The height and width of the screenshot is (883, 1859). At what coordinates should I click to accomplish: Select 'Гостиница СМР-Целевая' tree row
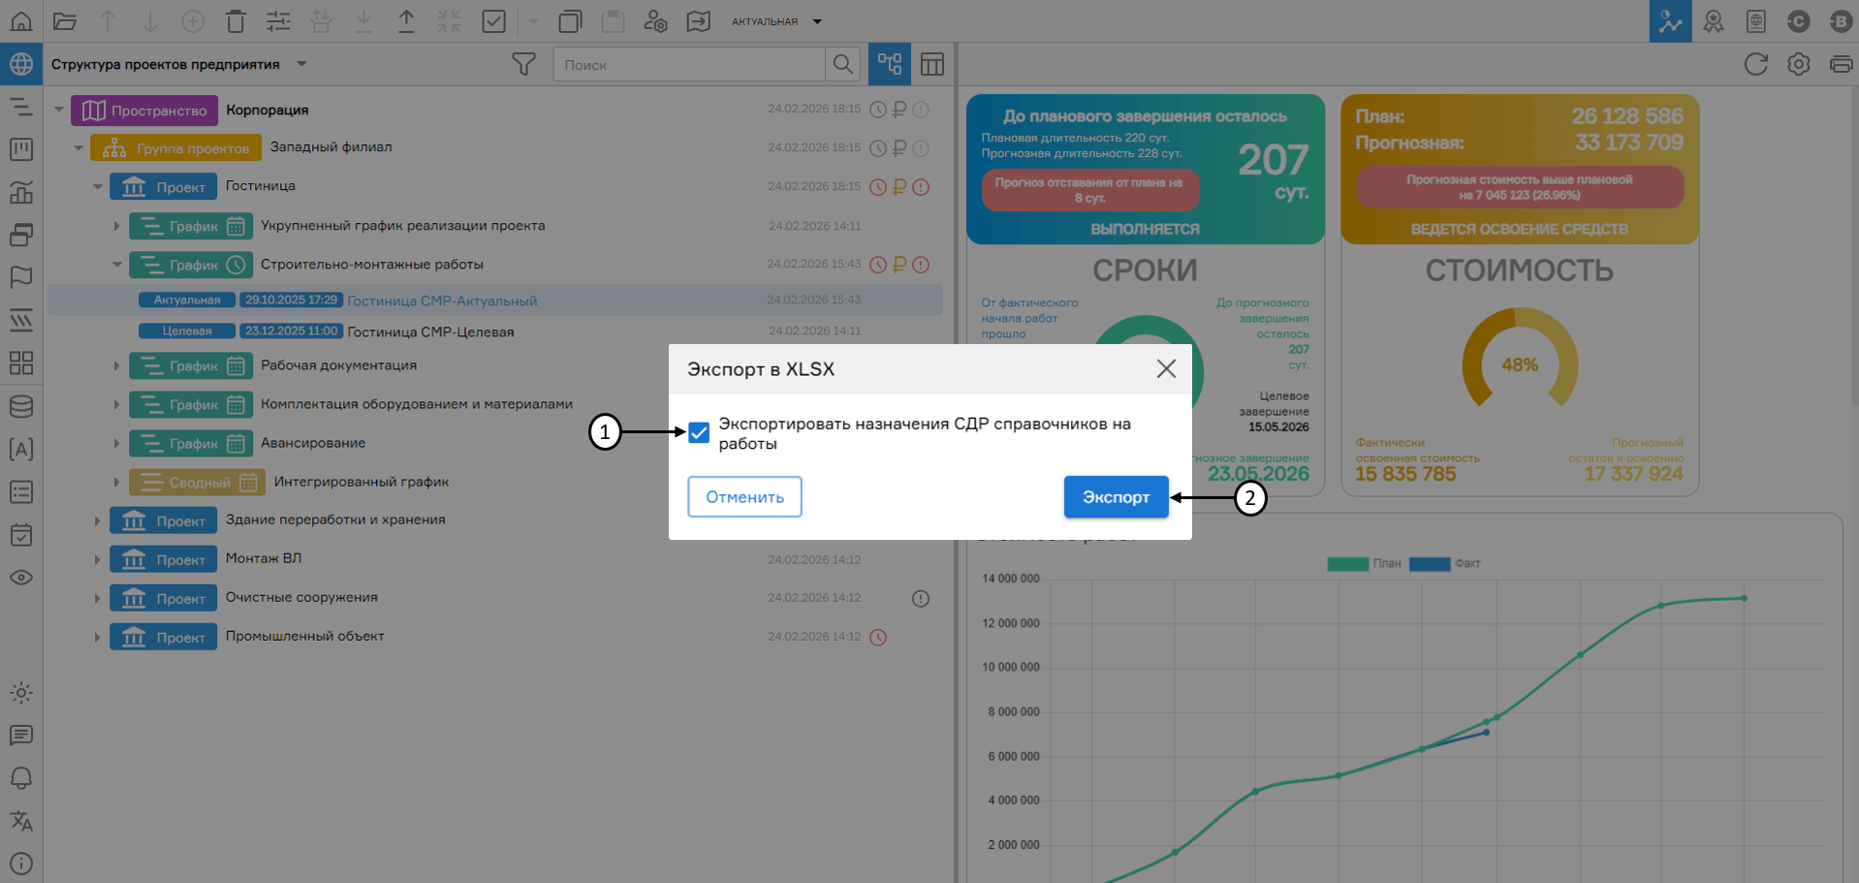tap(430, 331)
